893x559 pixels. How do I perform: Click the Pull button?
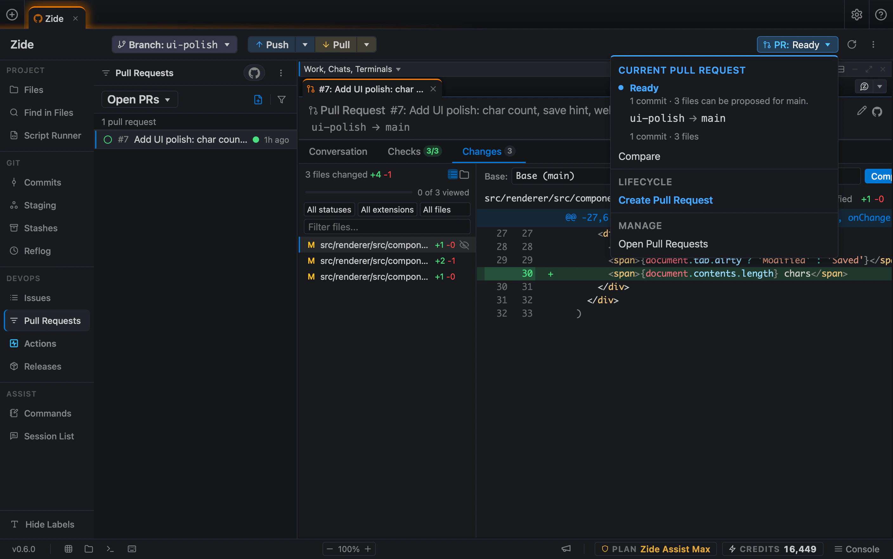336,45
